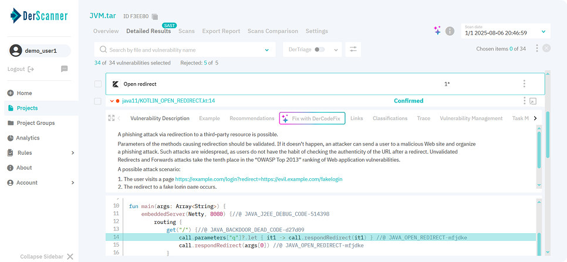Select highlighted code line 14
Viewport: 567px width, 262px height.
pos(320,237)
